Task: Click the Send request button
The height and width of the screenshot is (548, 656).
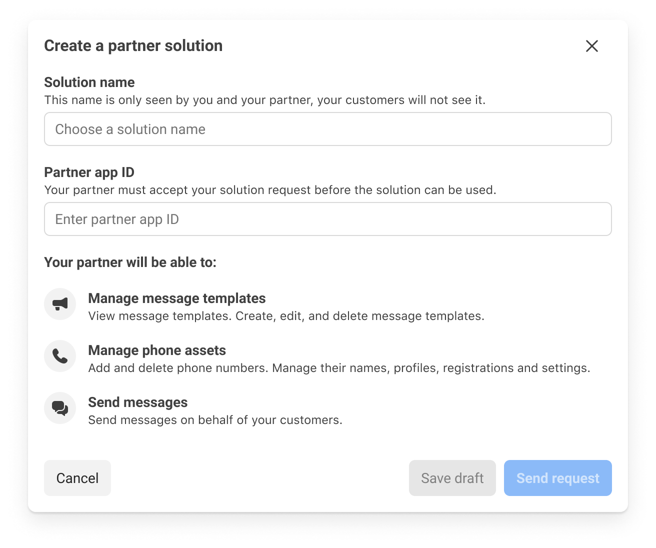Action: [x=557, y=478]
